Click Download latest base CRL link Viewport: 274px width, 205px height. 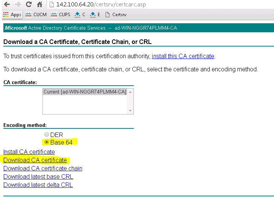38,176
